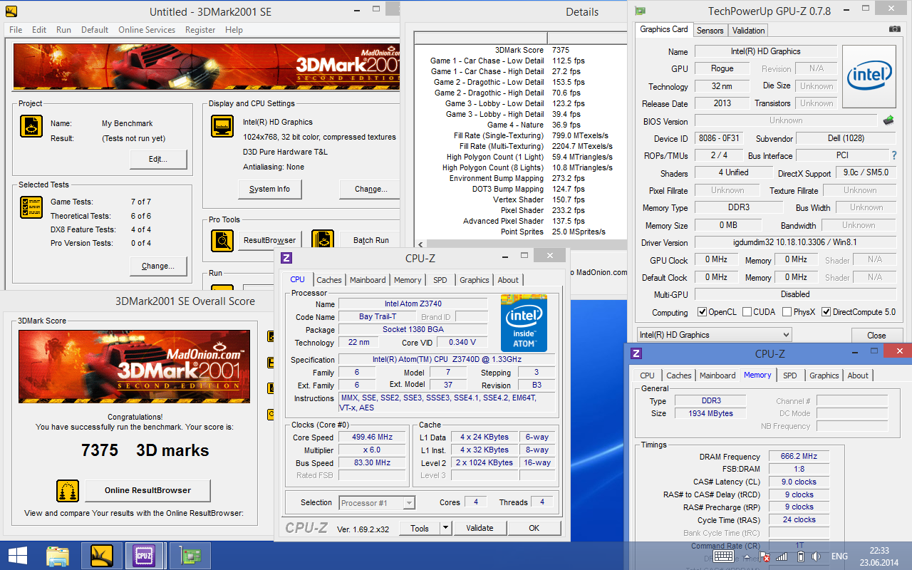Click the Project icon in 3DMark
The image size is (912, 570).
tap(31, 127)
